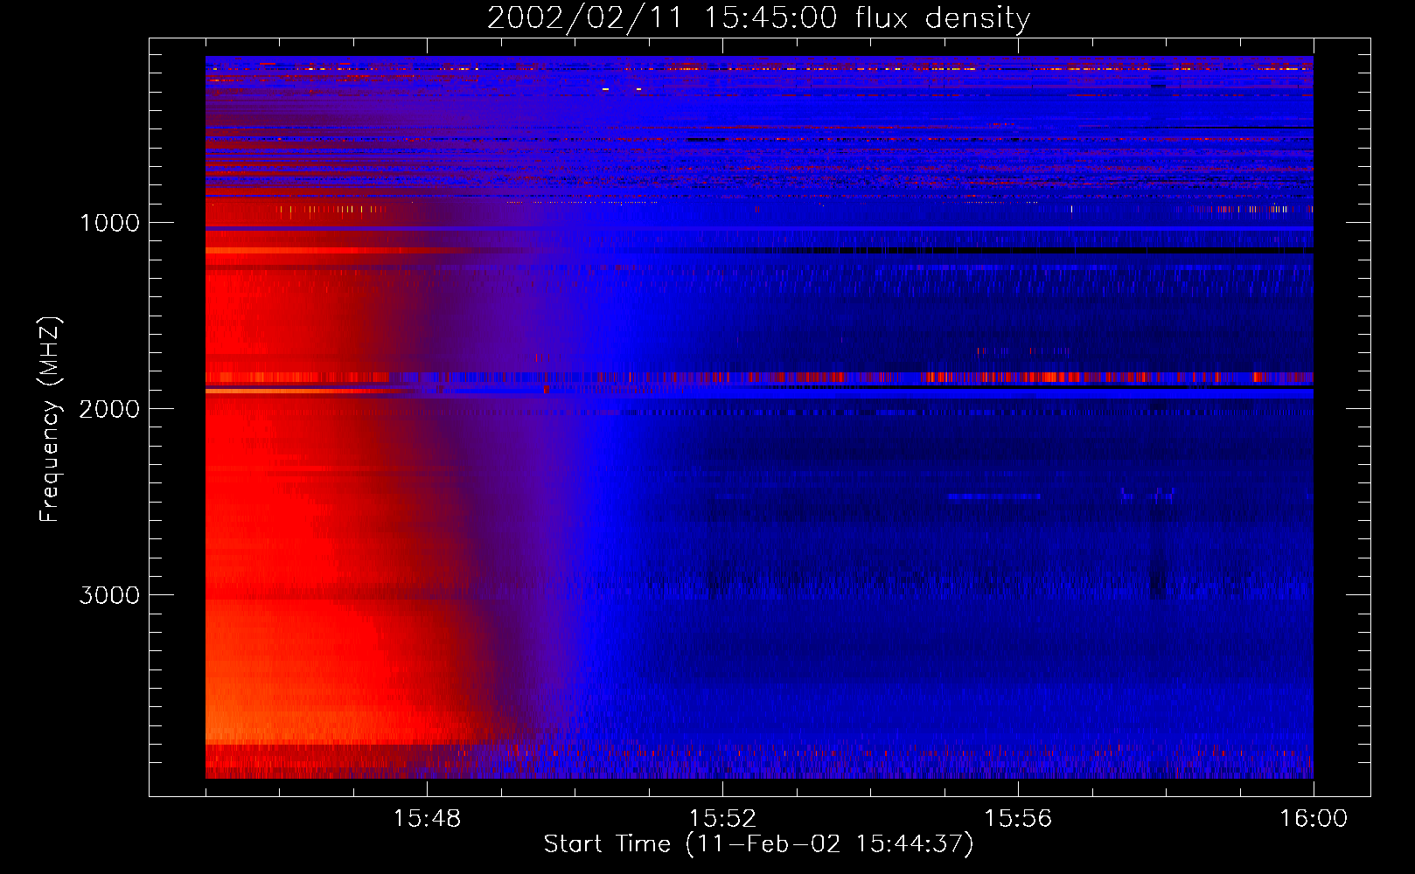Click the 'Start Time (11-Feb-02 15:44:37)' label

(758, 844)
